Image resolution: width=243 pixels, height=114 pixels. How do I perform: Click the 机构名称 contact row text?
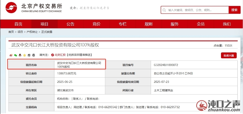point(78,99)
